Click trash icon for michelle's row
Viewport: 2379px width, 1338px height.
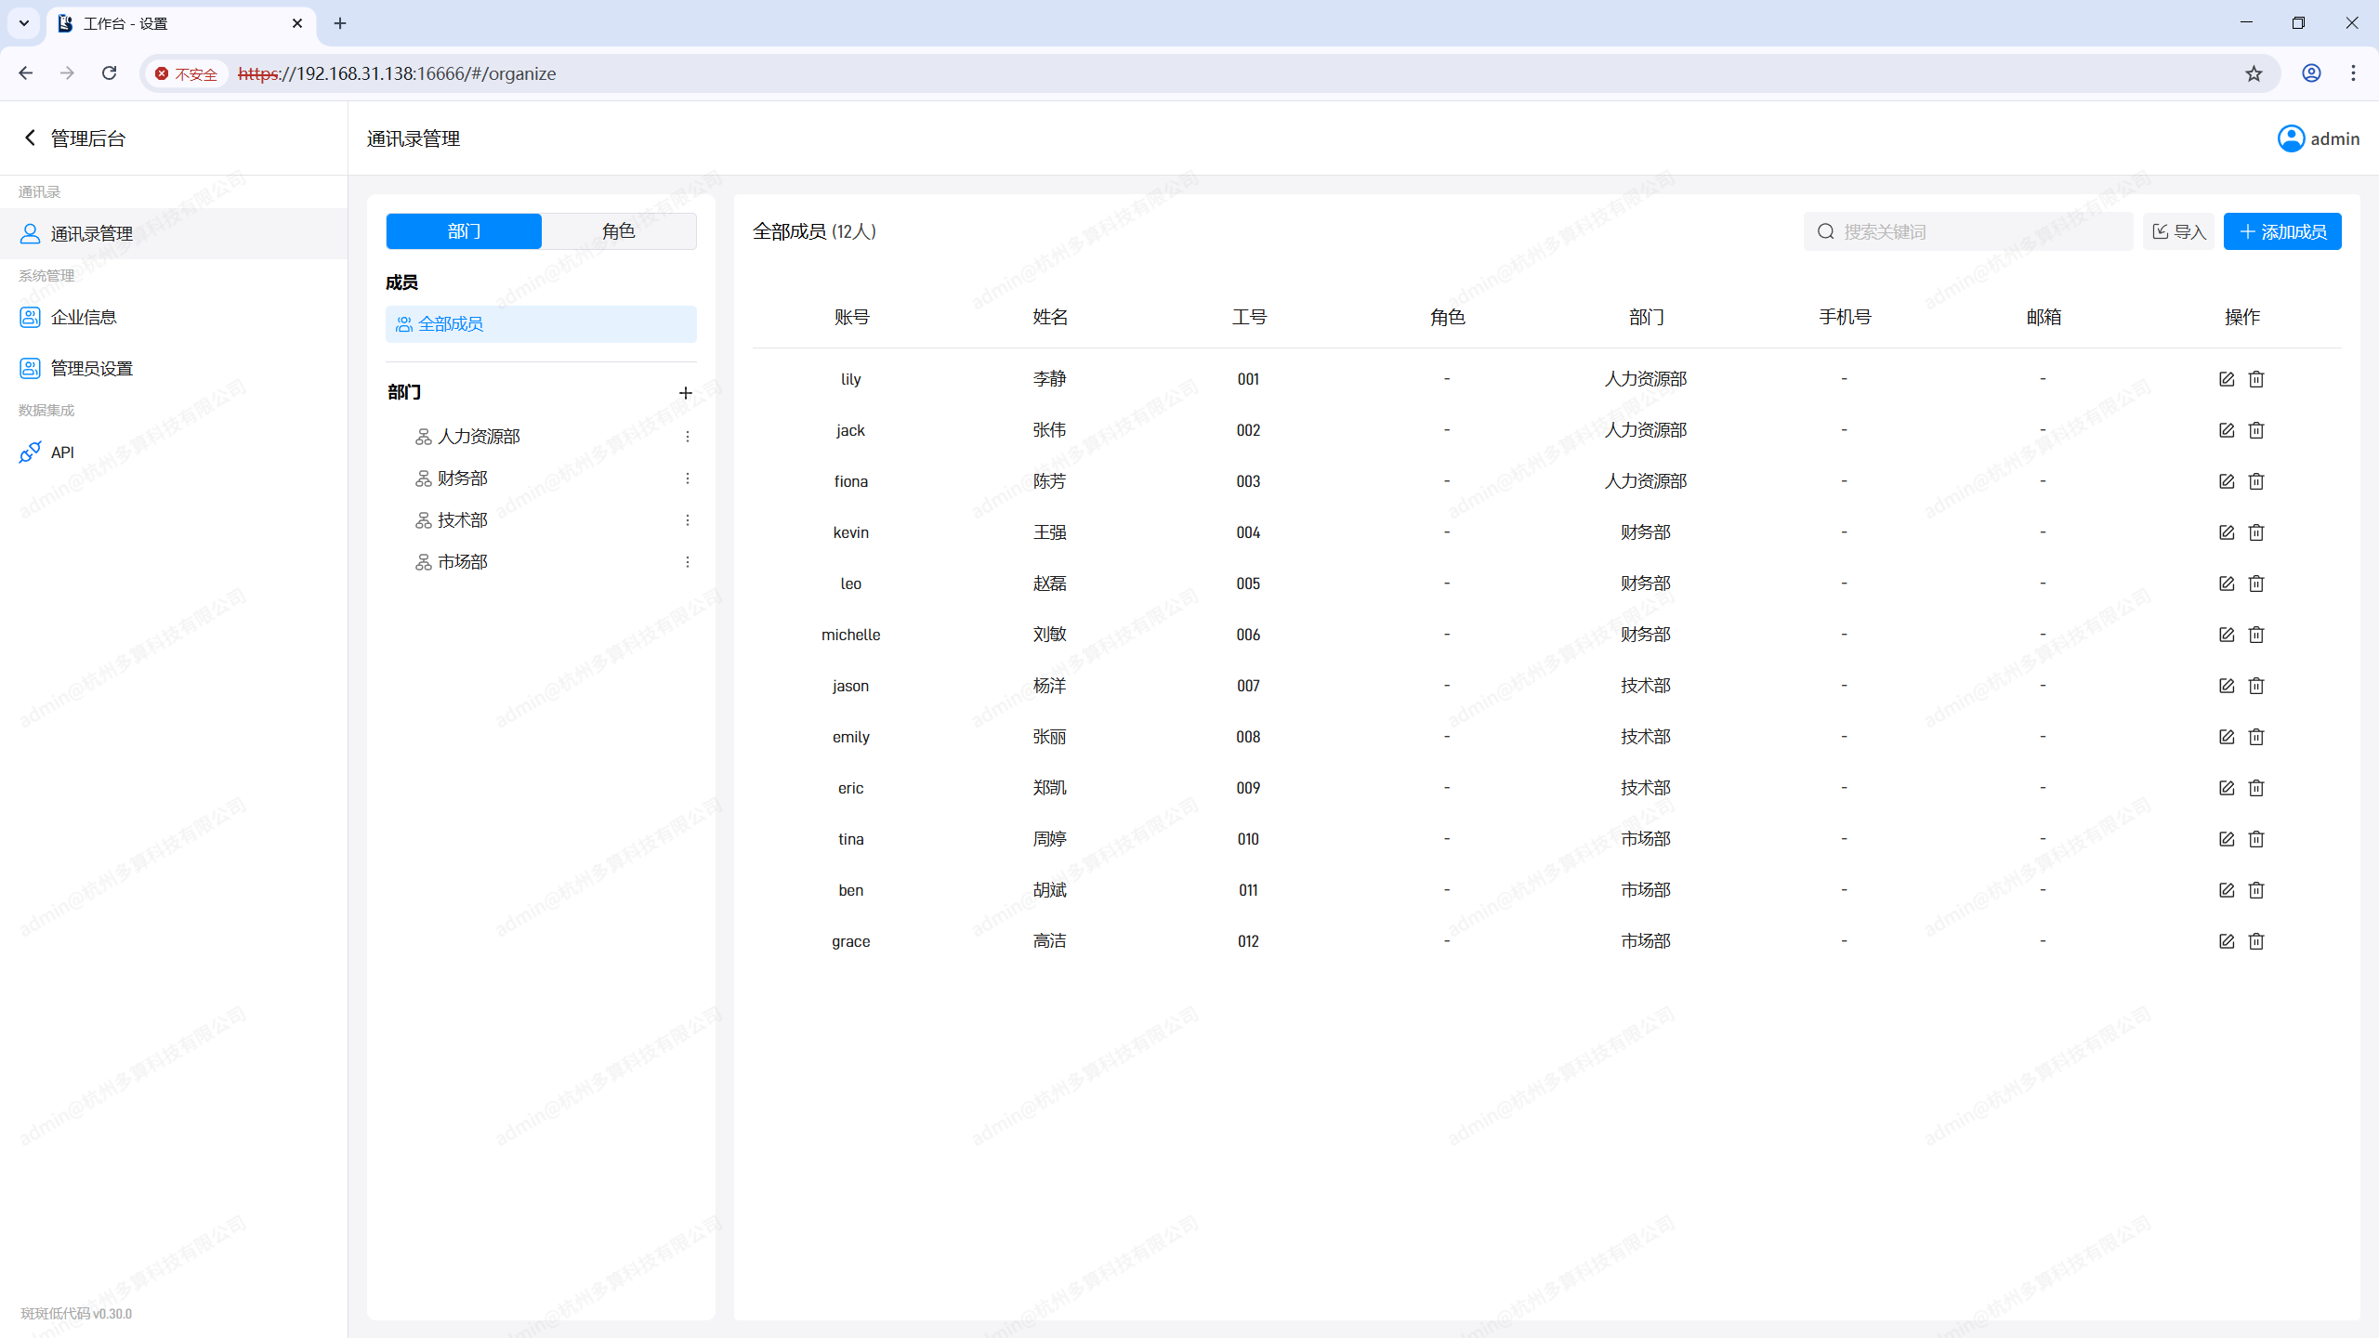(x=2256, y=635)
